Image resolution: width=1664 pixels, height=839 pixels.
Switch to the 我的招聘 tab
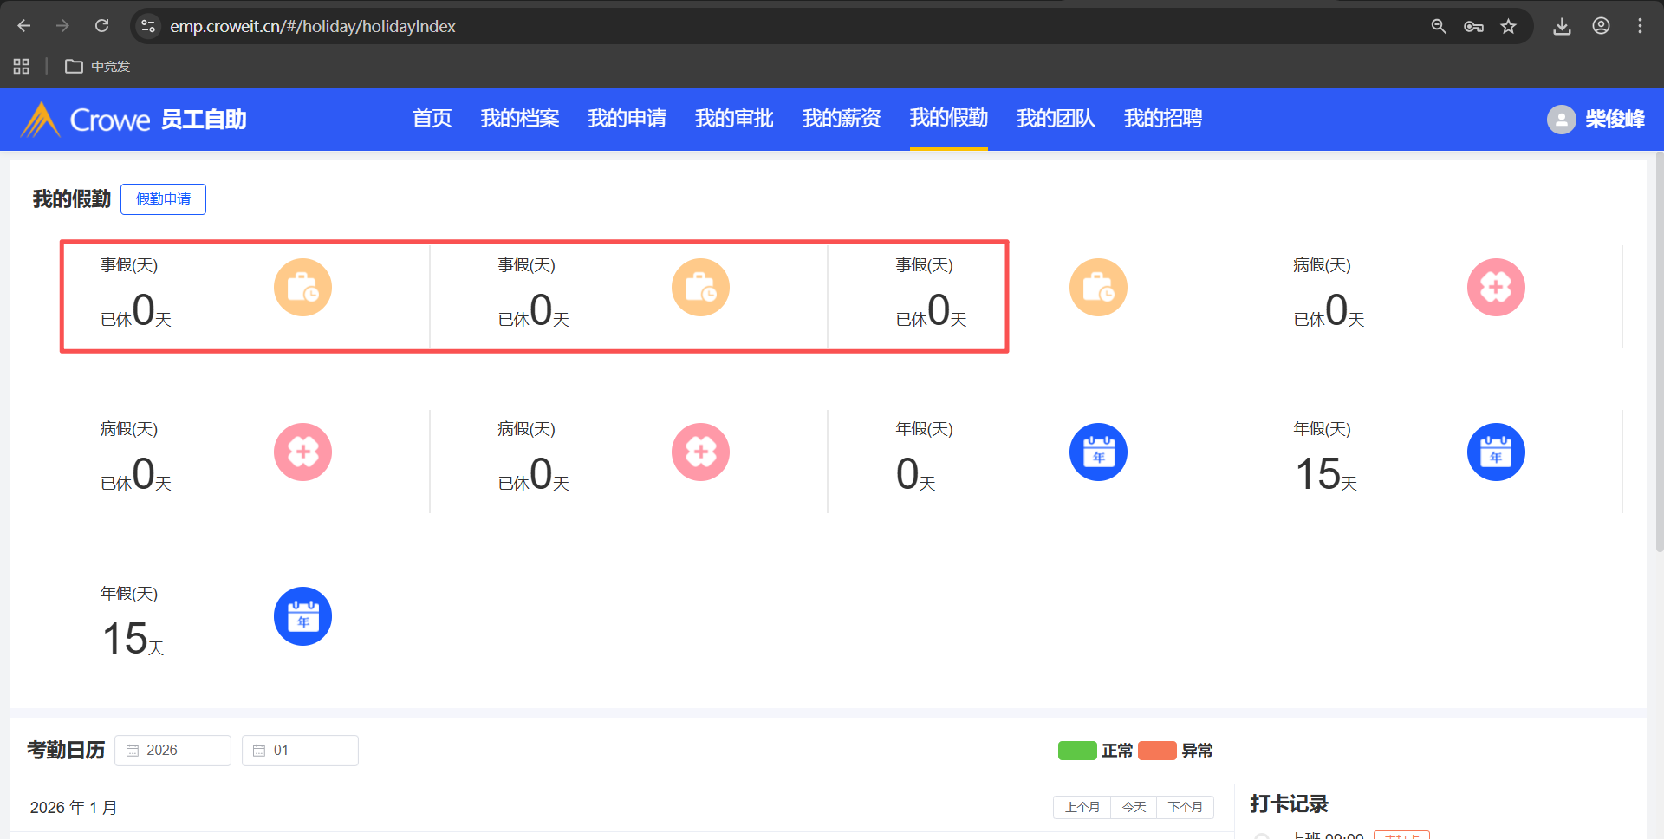(1163, 118)
